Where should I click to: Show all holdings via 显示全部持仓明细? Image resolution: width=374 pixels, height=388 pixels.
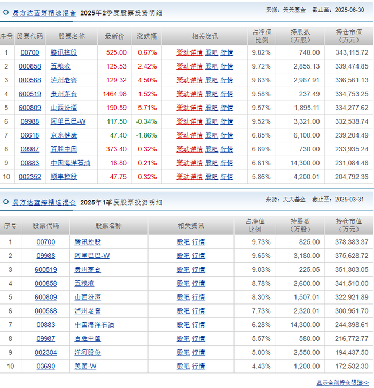[x=342, y=383]
